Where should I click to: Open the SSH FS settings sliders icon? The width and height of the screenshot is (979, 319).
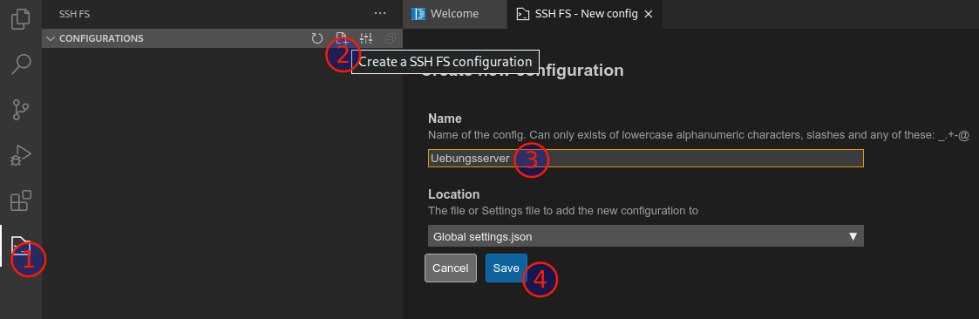(x=366, y=38)
